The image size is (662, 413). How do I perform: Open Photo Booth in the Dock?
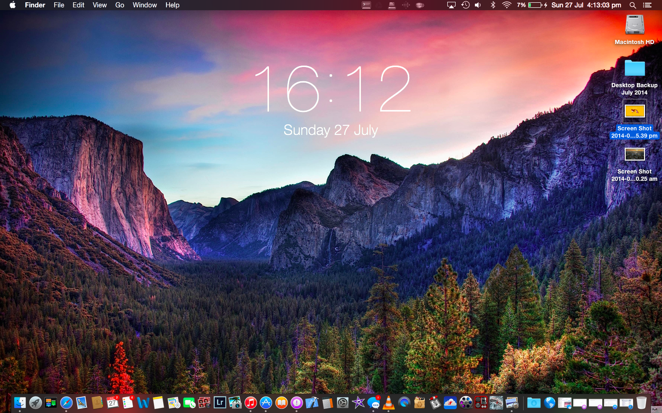click(x=205, y=403)
